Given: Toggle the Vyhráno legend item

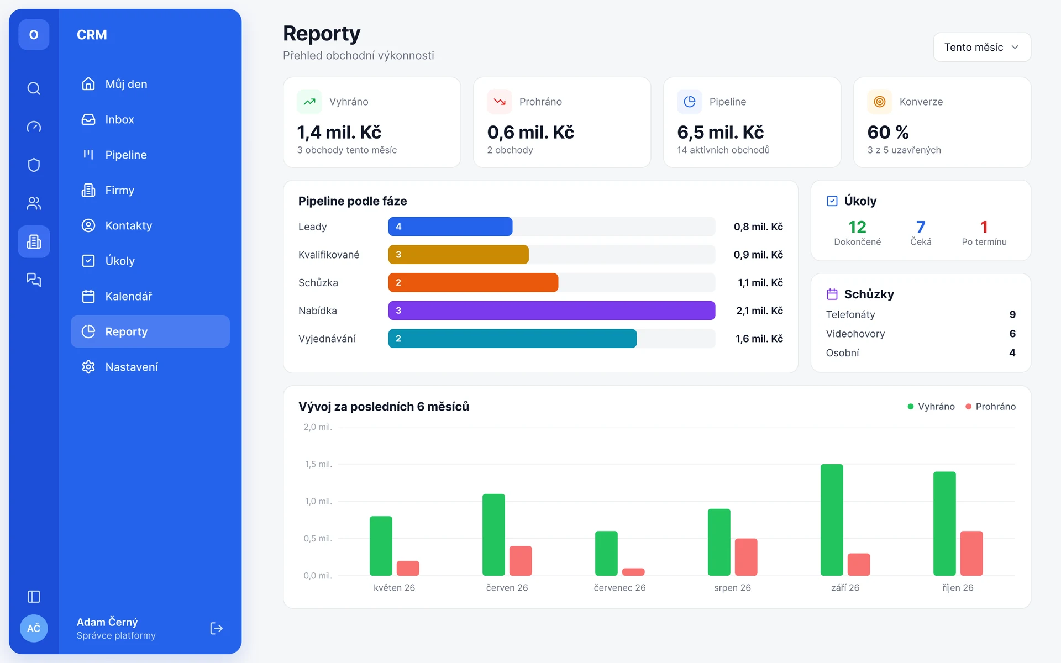Looking at the screenshot, I should click(931, 407).
